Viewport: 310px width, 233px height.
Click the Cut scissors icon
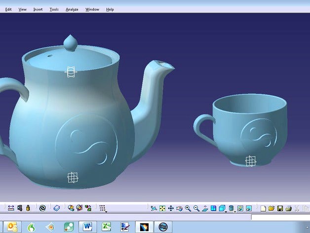pos(297,208)
